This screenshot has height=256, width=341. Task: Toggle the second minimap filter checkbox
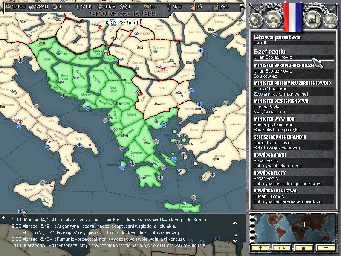(252, 223)
